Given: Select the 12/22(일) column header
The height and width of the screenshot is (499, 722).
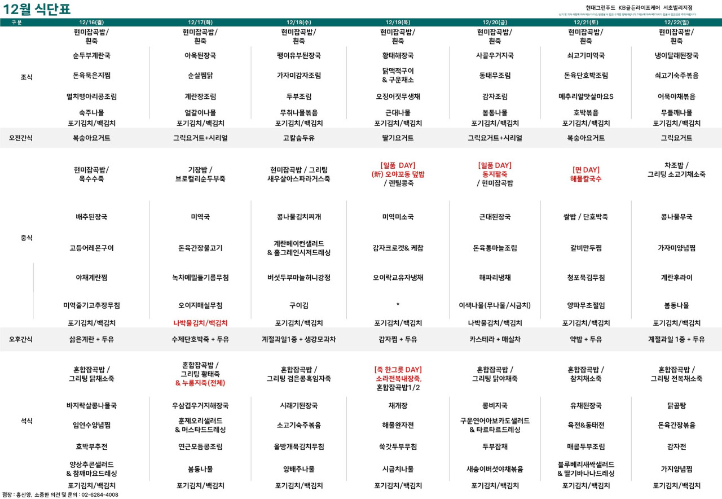Looking at the screenshot, I should (x=676, y=23).
